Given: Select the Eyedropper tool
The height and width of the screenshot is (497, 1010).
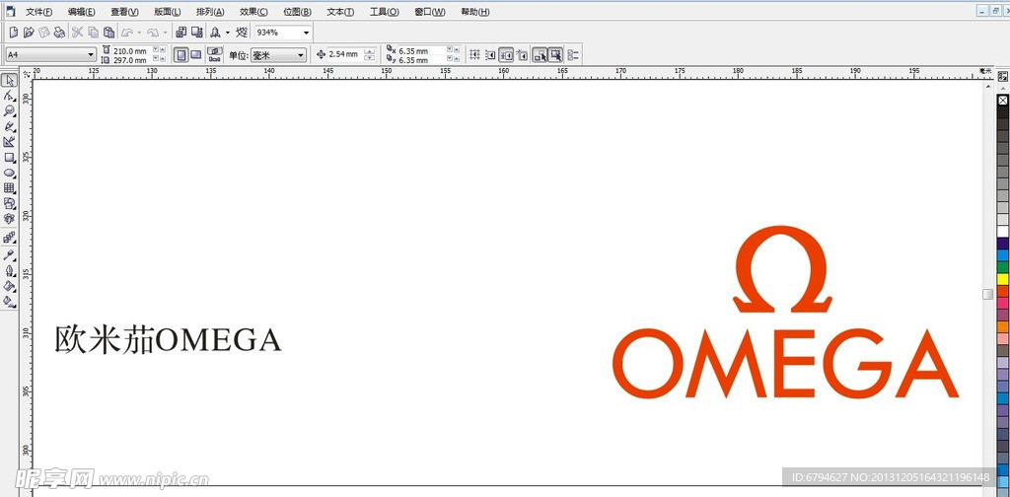Looking at the screenshot, I should (x=9, y=254).
